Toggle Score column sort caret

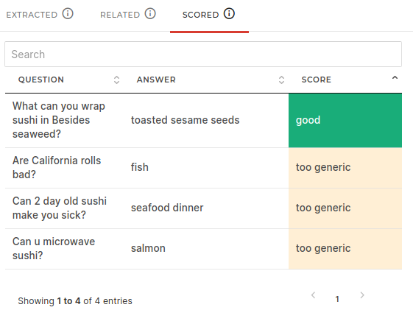pyautogui.click(x=395, y=78)
